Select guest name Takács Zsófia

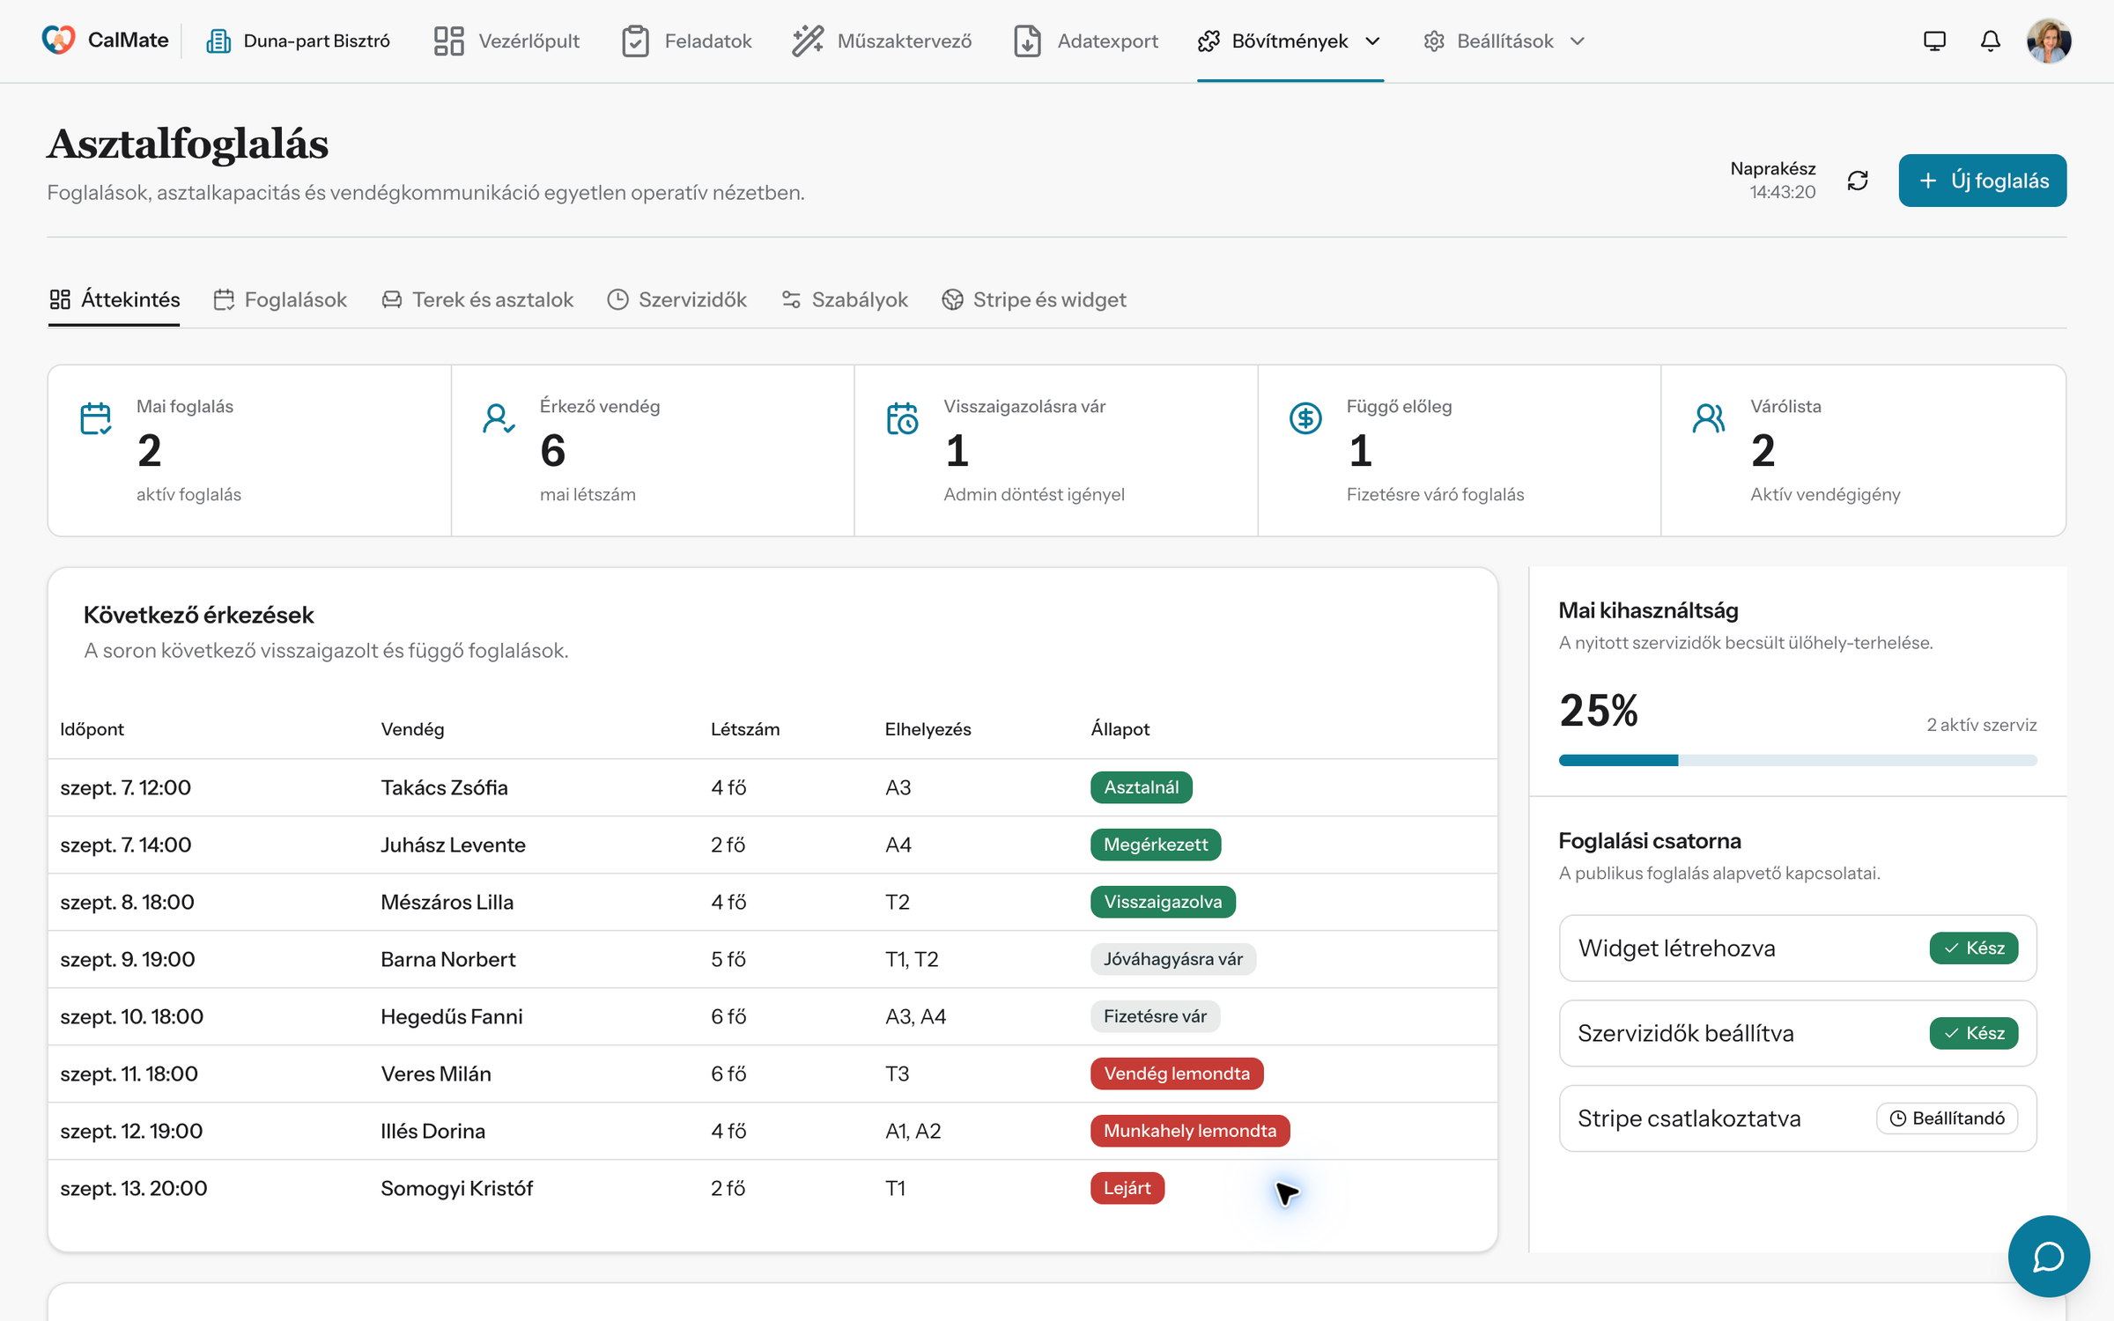pos(444,787)
